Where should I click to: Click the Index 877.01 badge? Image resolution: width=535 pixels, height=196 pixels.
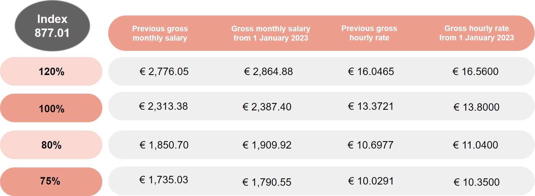click(52, 26)
